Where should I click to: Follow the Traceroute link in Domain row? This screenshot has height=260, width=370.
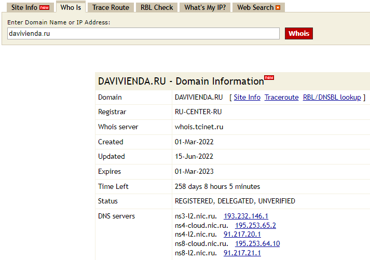coord(281,97)
